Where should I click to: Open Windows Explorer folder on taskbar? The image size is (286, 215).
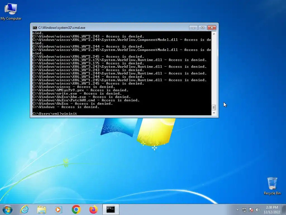42,209
